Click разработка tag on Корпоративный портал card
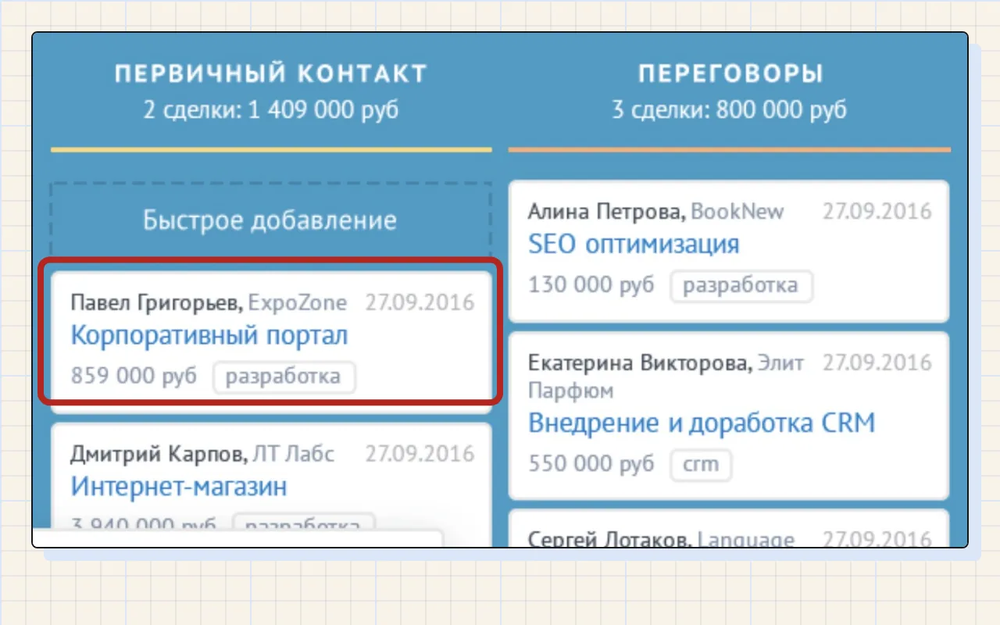The height and width of the screenshot is (625, 1000). (x=284, y=377)
